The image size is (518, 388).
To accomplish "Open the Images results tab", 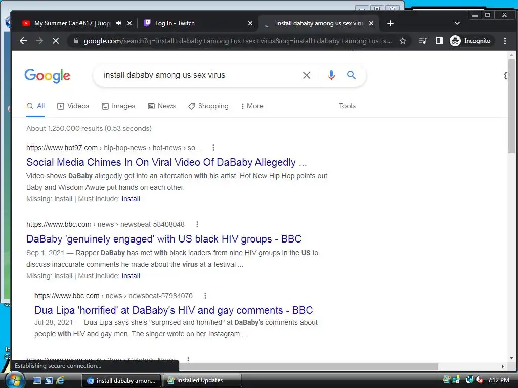I will point(118,106).
